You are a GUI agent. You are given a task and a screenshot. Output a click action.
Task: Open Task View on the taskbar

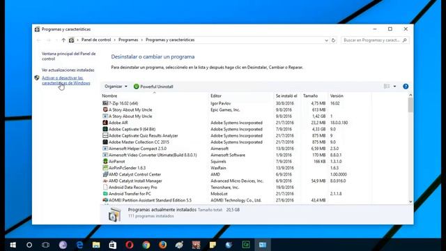tap(45, 245)
